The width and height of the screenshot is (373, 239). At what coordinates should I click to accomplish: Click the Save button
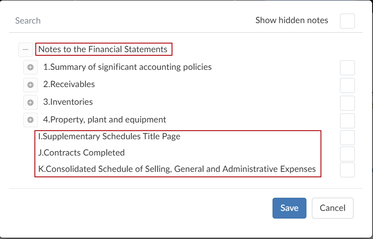point(289,208)
